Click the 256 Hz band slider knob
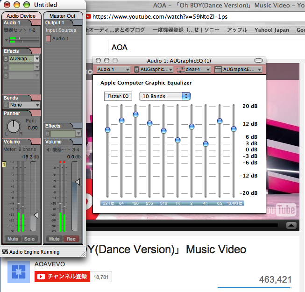Screen dimensions: 305x292 pyautogui.click(x=149, y=123)
